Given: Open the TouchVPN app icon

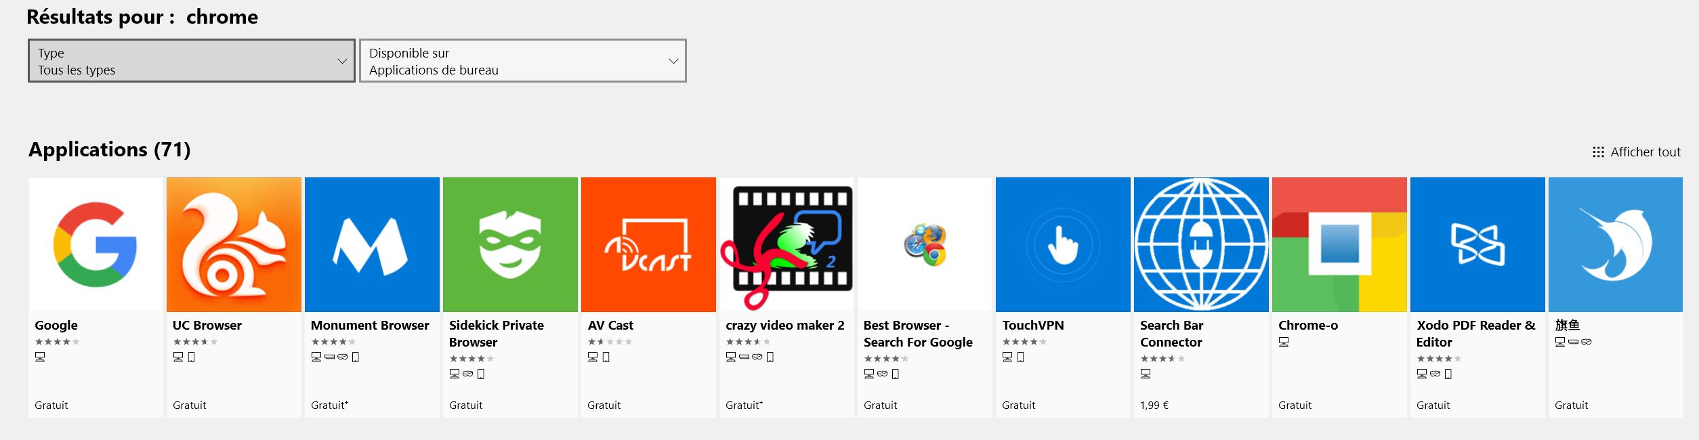Looking at the screenshot, I should (x=1063, y=244).
